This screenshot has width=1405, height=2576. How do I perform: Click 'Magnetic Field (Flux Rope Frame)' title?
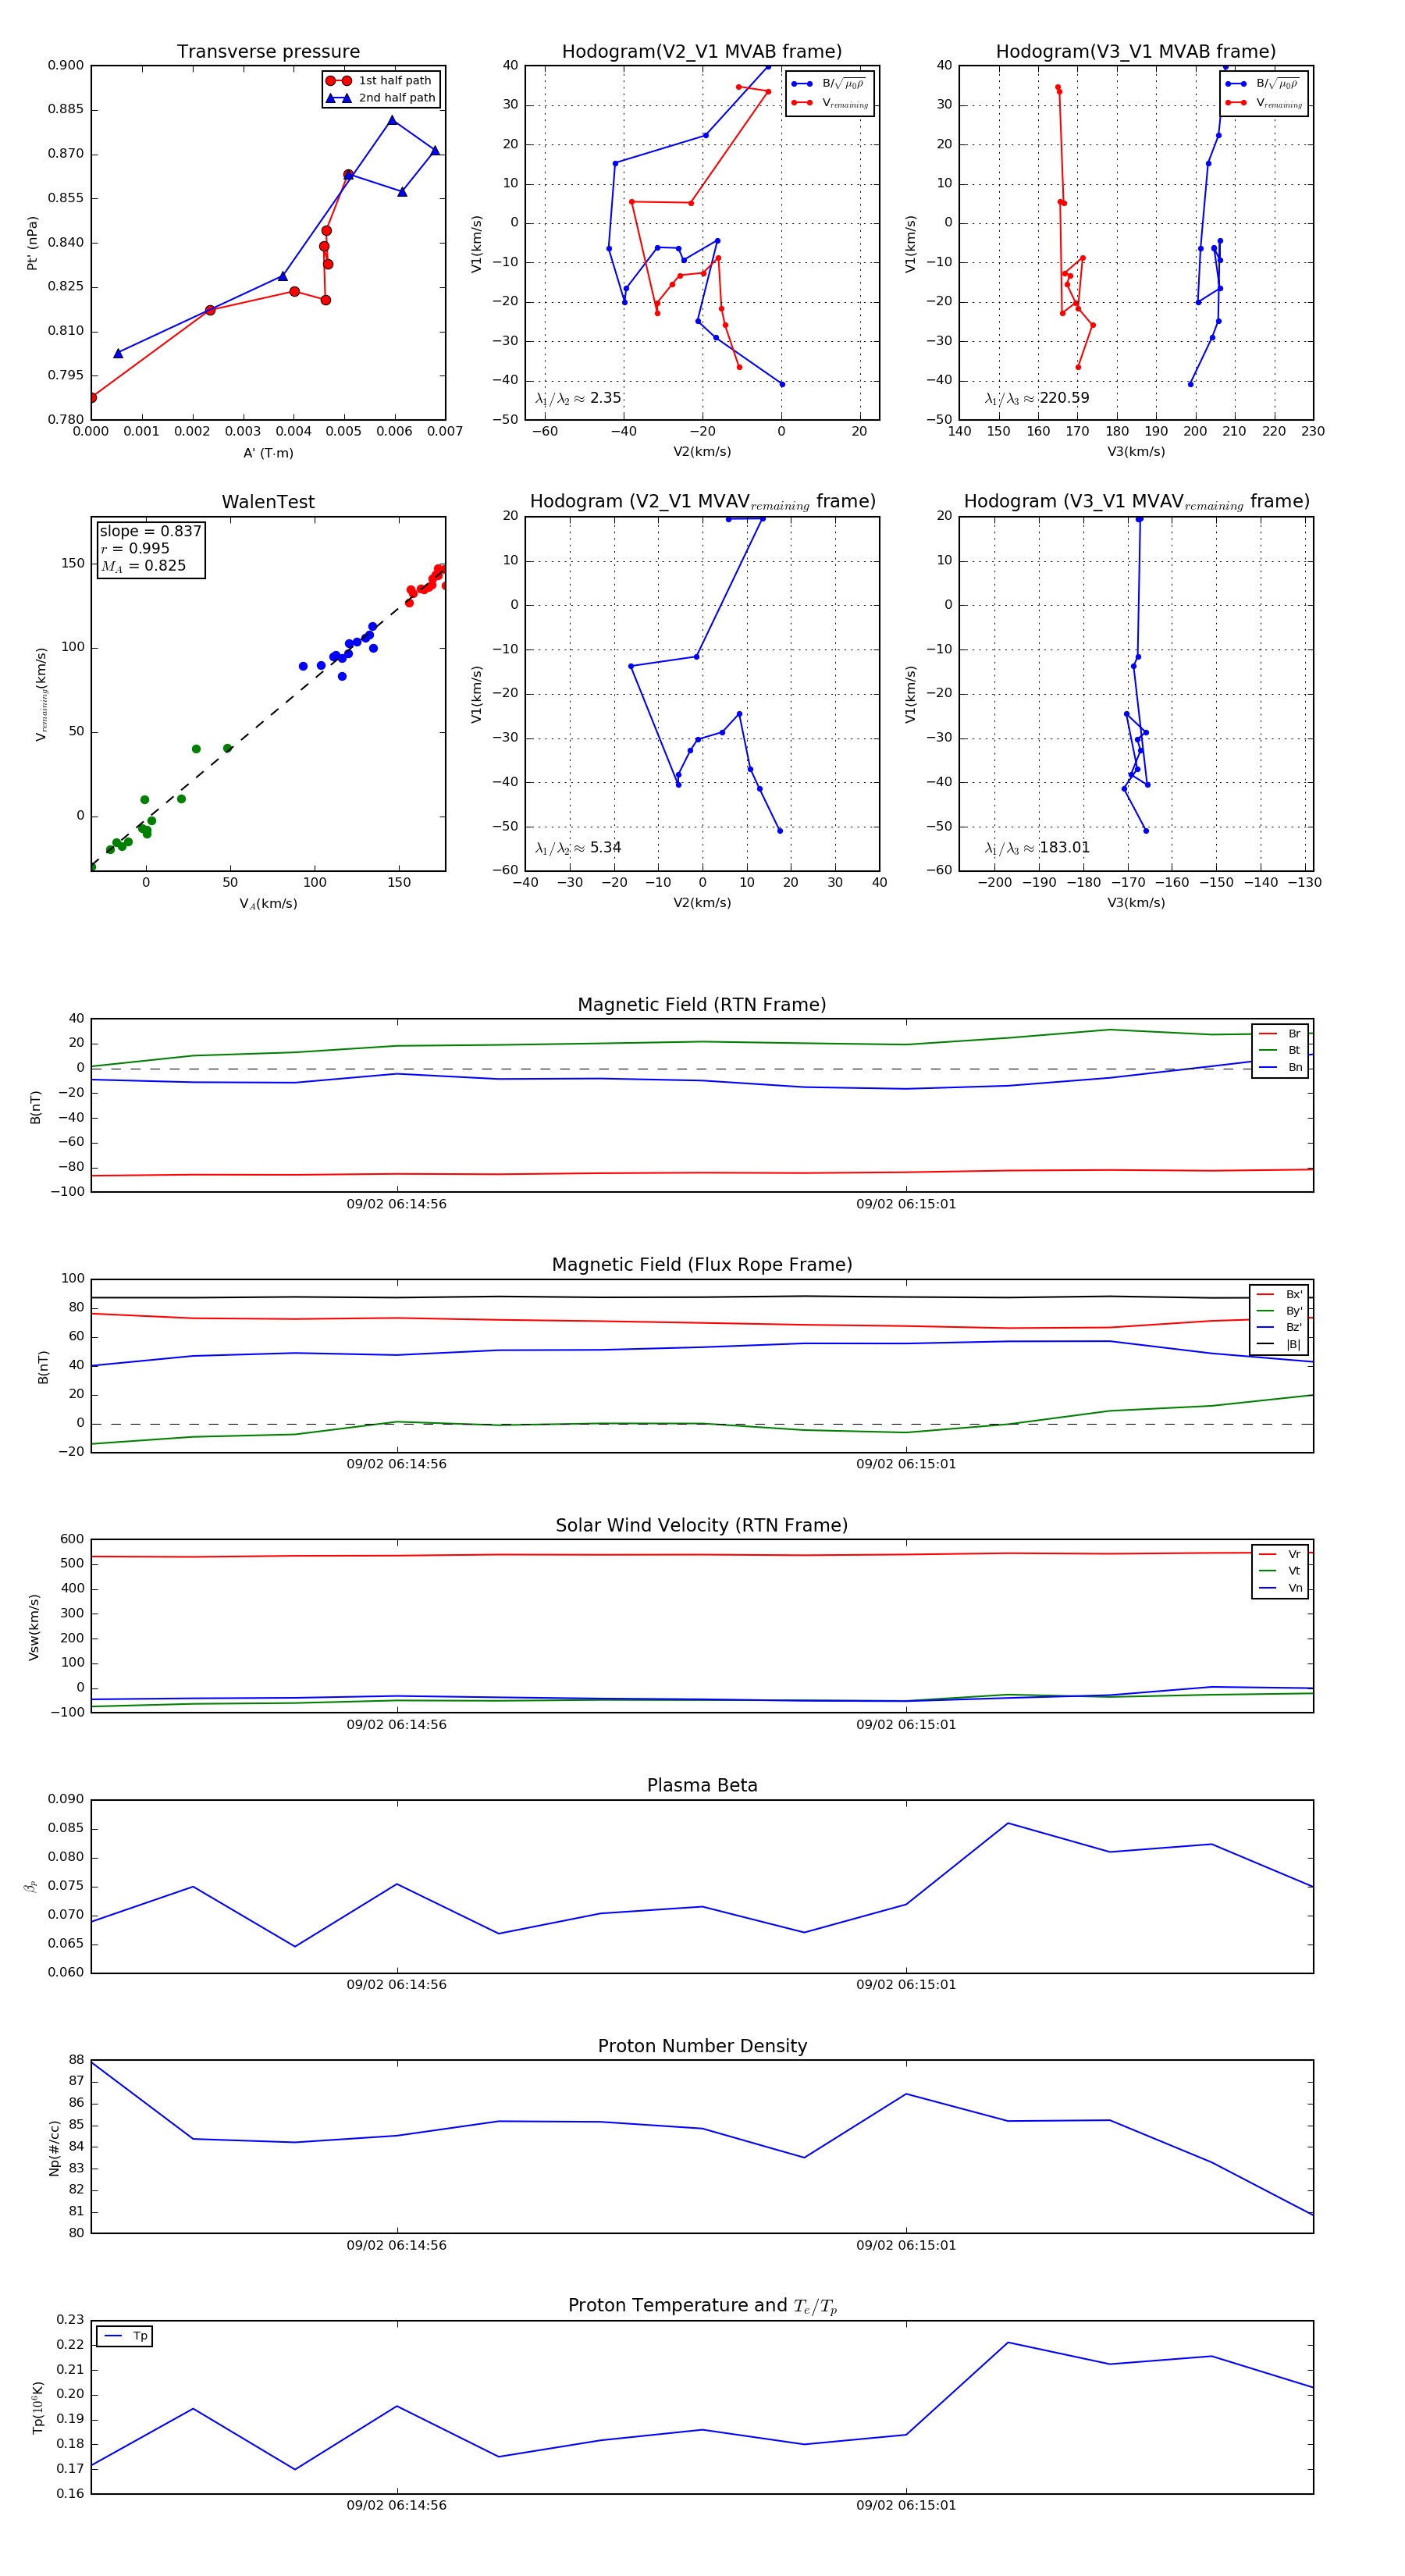coord(702,1265)
